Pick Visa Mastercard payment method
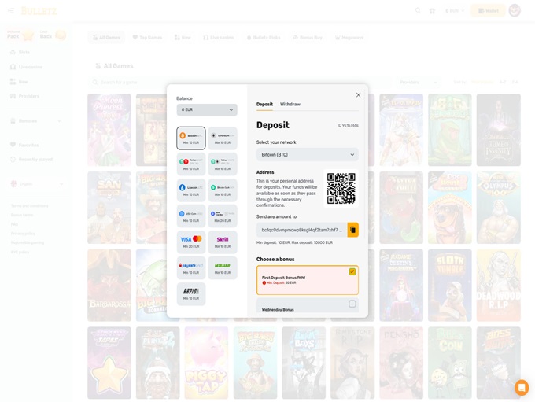The image size is (535, 402). 191,242
